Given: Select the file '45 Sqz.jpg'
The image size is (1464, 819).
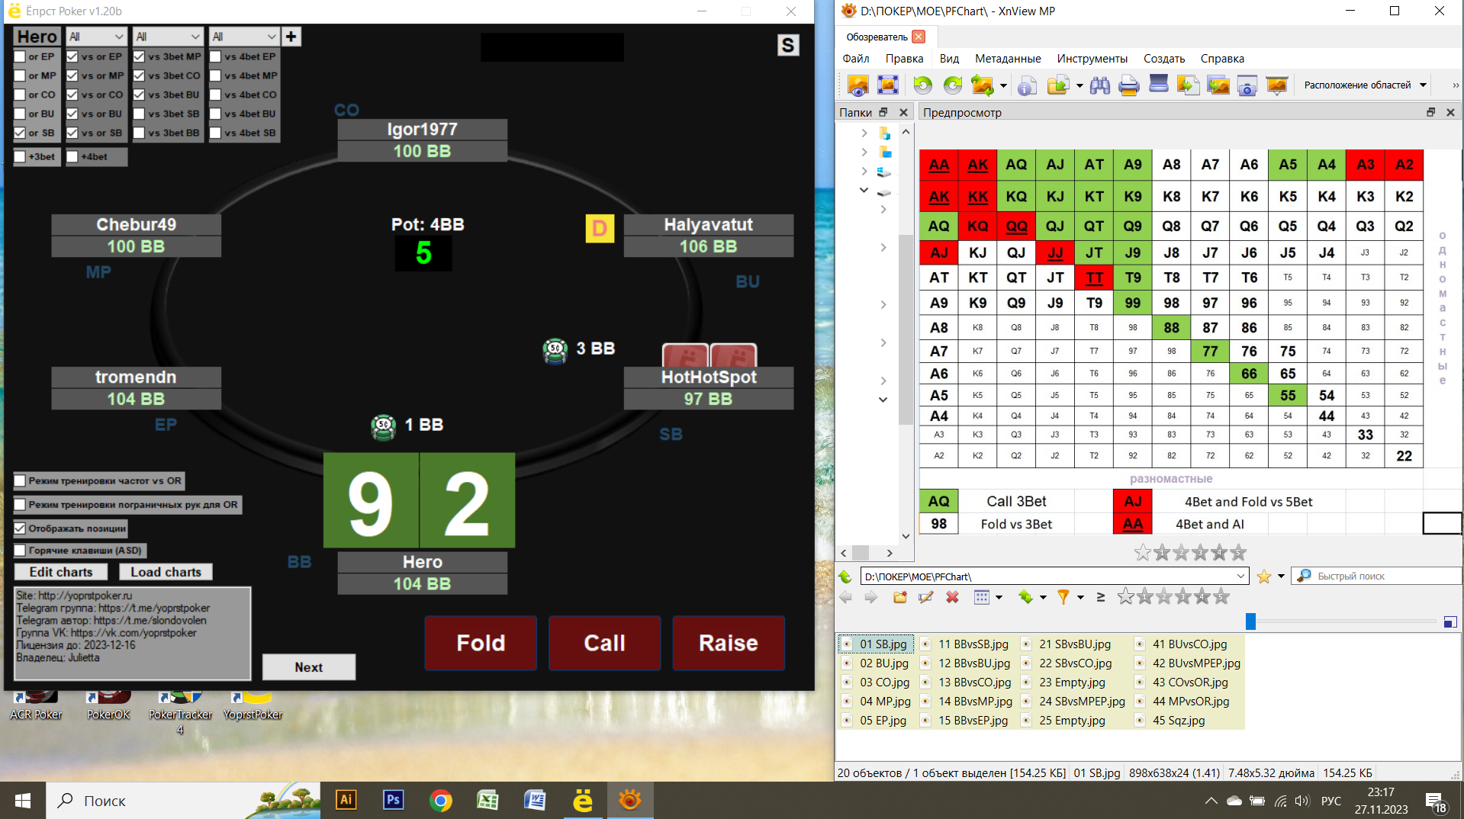Looking at the screenshot, I should (x=1179, y=721).
